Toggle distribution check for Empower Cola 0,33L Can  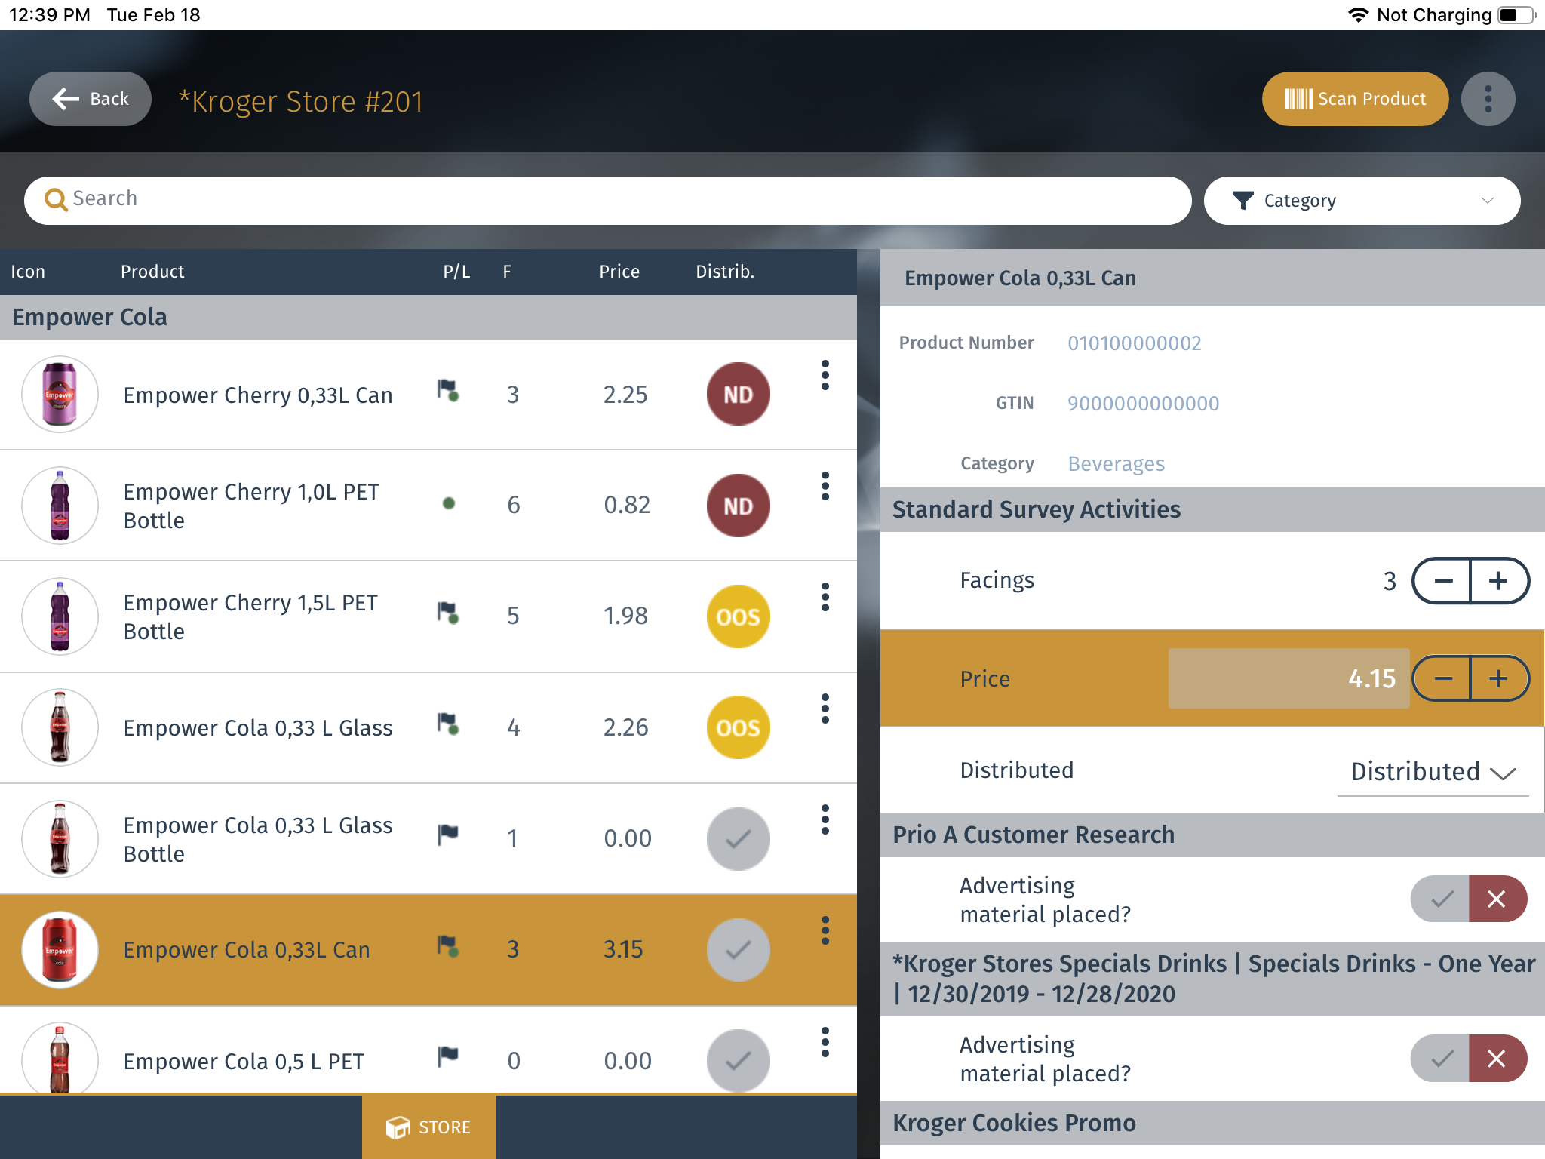[738, 949]
